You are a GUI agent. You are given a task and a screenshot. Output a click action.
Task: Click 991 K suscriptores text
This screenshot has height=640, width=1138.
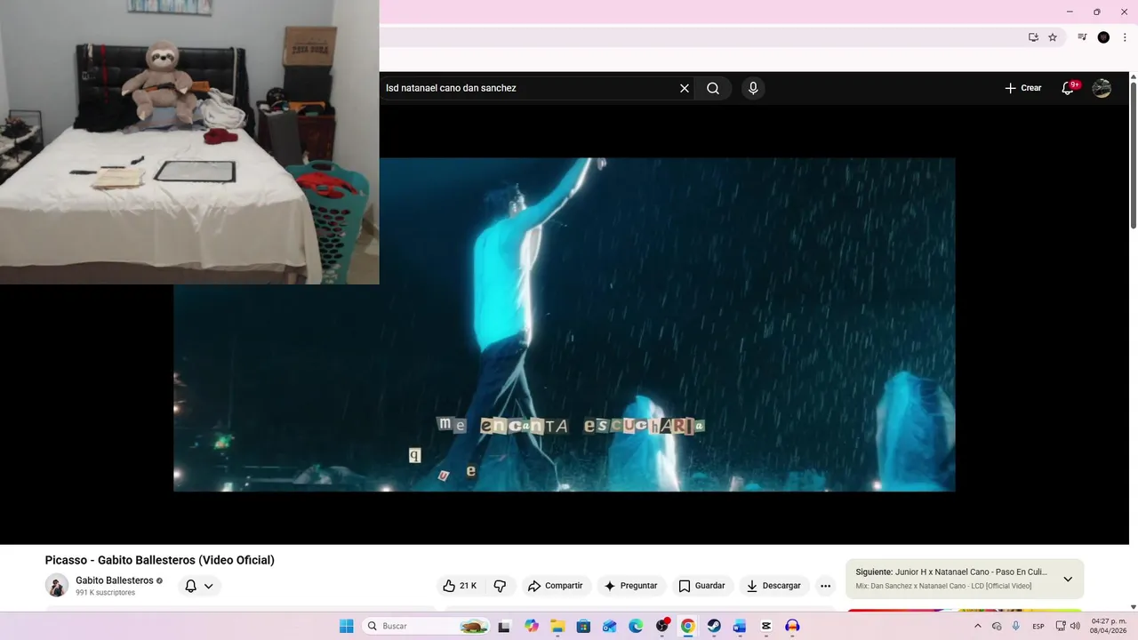tap(105, 593)
